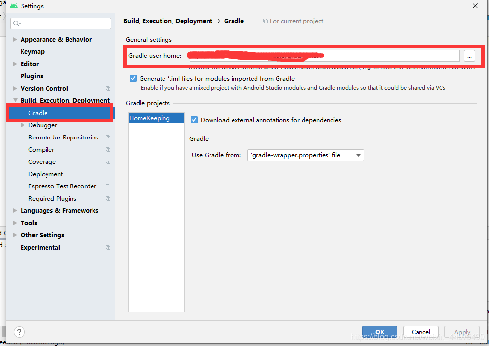Expand the Languages & Frameworks section
Screen dimensions: 489x346
point(15,211)
